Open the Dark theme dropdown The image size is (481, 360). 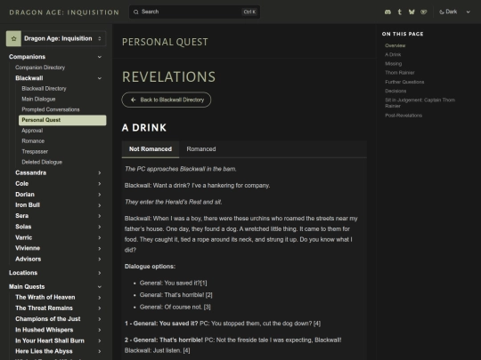[454, 12]
